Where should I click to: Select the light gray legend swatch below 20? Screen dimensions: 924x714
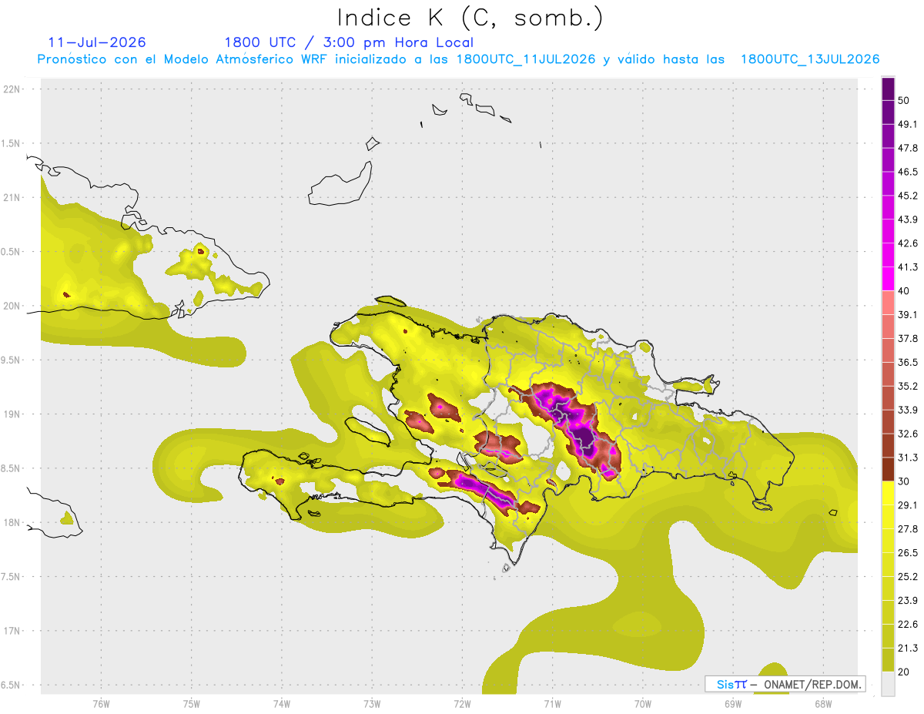888,684
